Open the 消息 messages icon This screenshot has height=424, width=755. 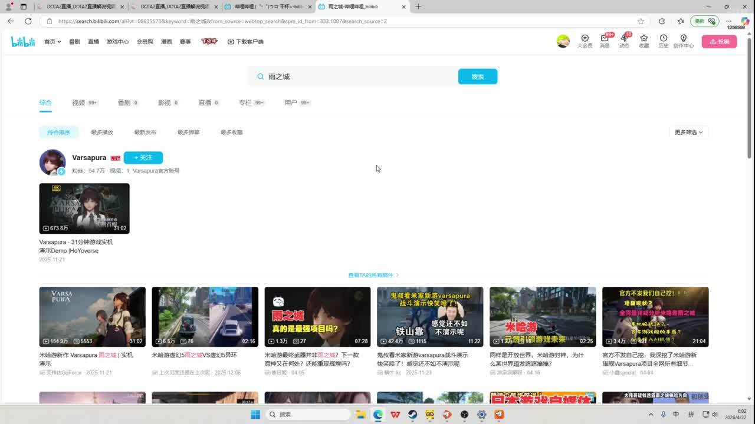[x=605, y=39]
